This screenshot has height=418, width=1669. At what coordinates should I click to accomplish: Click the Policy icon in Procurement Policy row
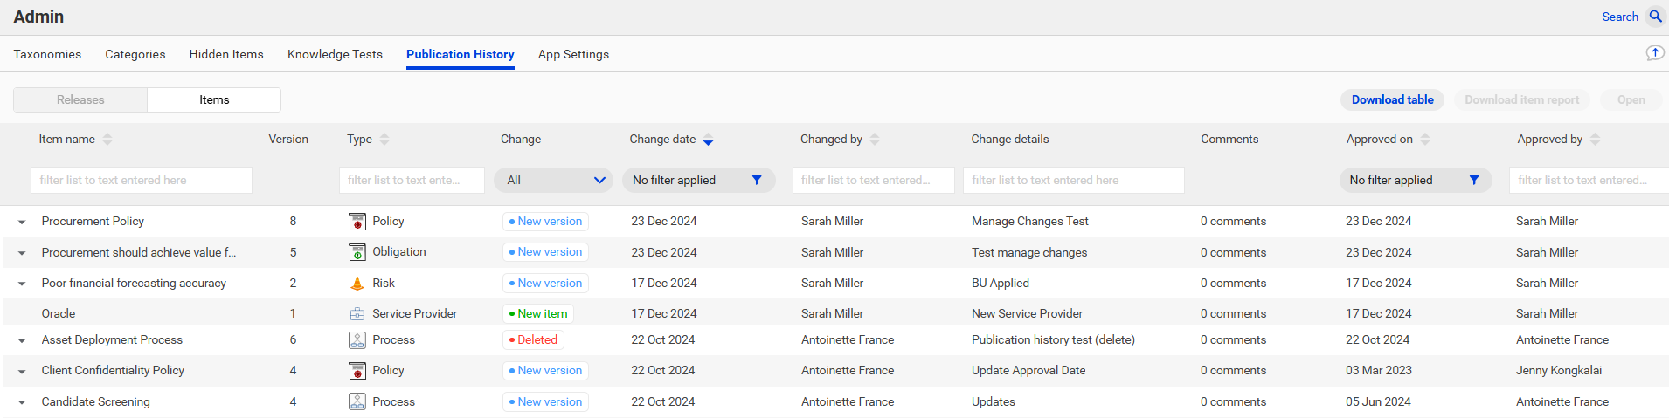coord(357,222)
